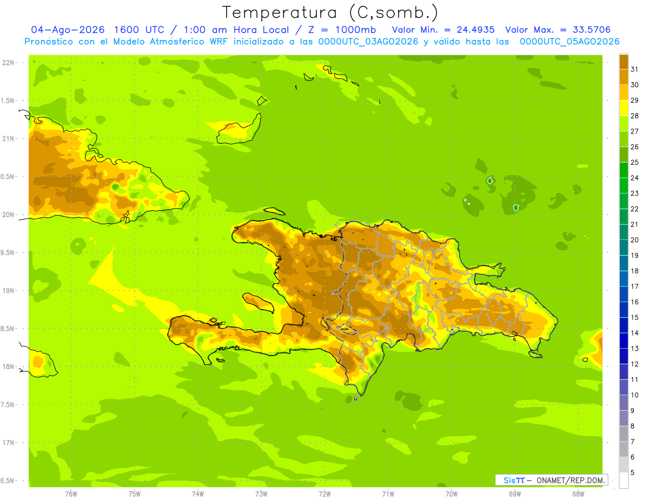Click the color bar label "14"
Screen dimensions: 649x501
[x=635, y=333]
